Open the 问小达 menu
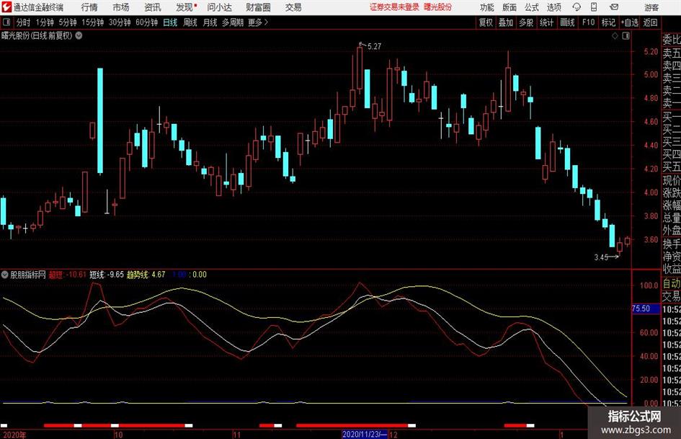 [219, 7]
